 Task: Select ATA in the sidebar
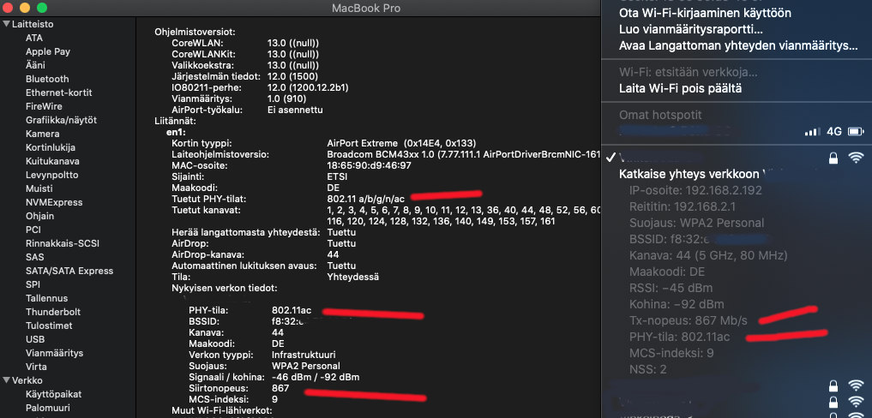coord(34,38)
